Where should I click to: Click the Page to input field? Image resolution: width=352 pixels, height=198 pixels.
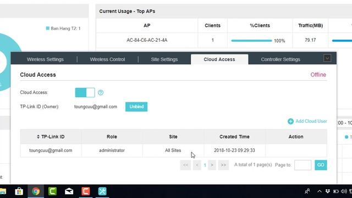click(x=302, y=165)
